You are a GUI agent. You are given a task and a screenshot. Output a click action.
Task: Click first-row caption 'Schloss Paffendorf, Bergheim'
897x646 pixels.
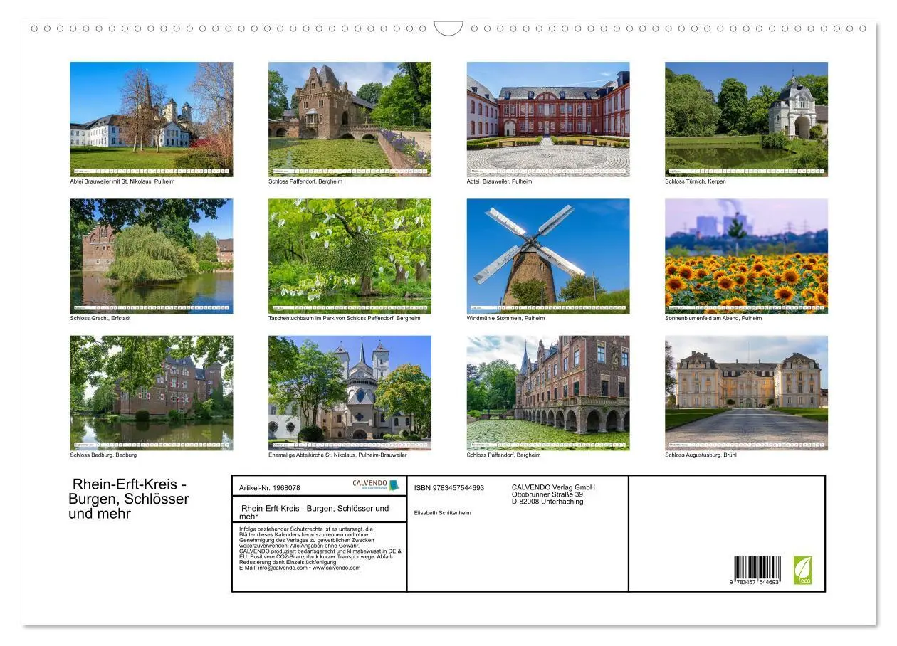tap(305, 181)
